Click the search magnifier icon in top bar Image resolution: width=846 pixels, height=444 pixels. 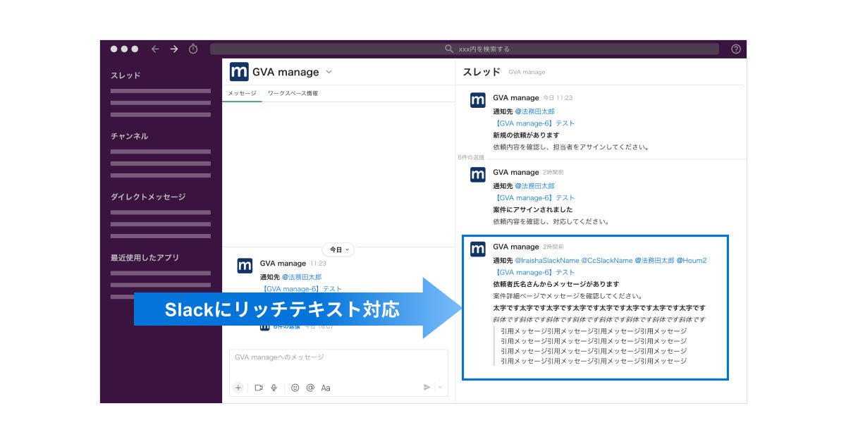(450, 49)
